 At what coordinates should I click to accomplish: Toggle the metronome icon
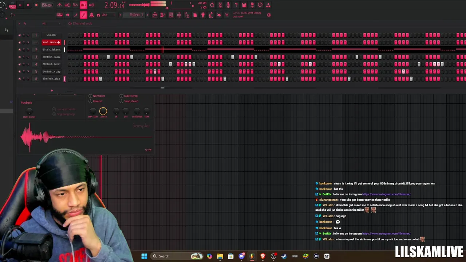click(59, 5)
